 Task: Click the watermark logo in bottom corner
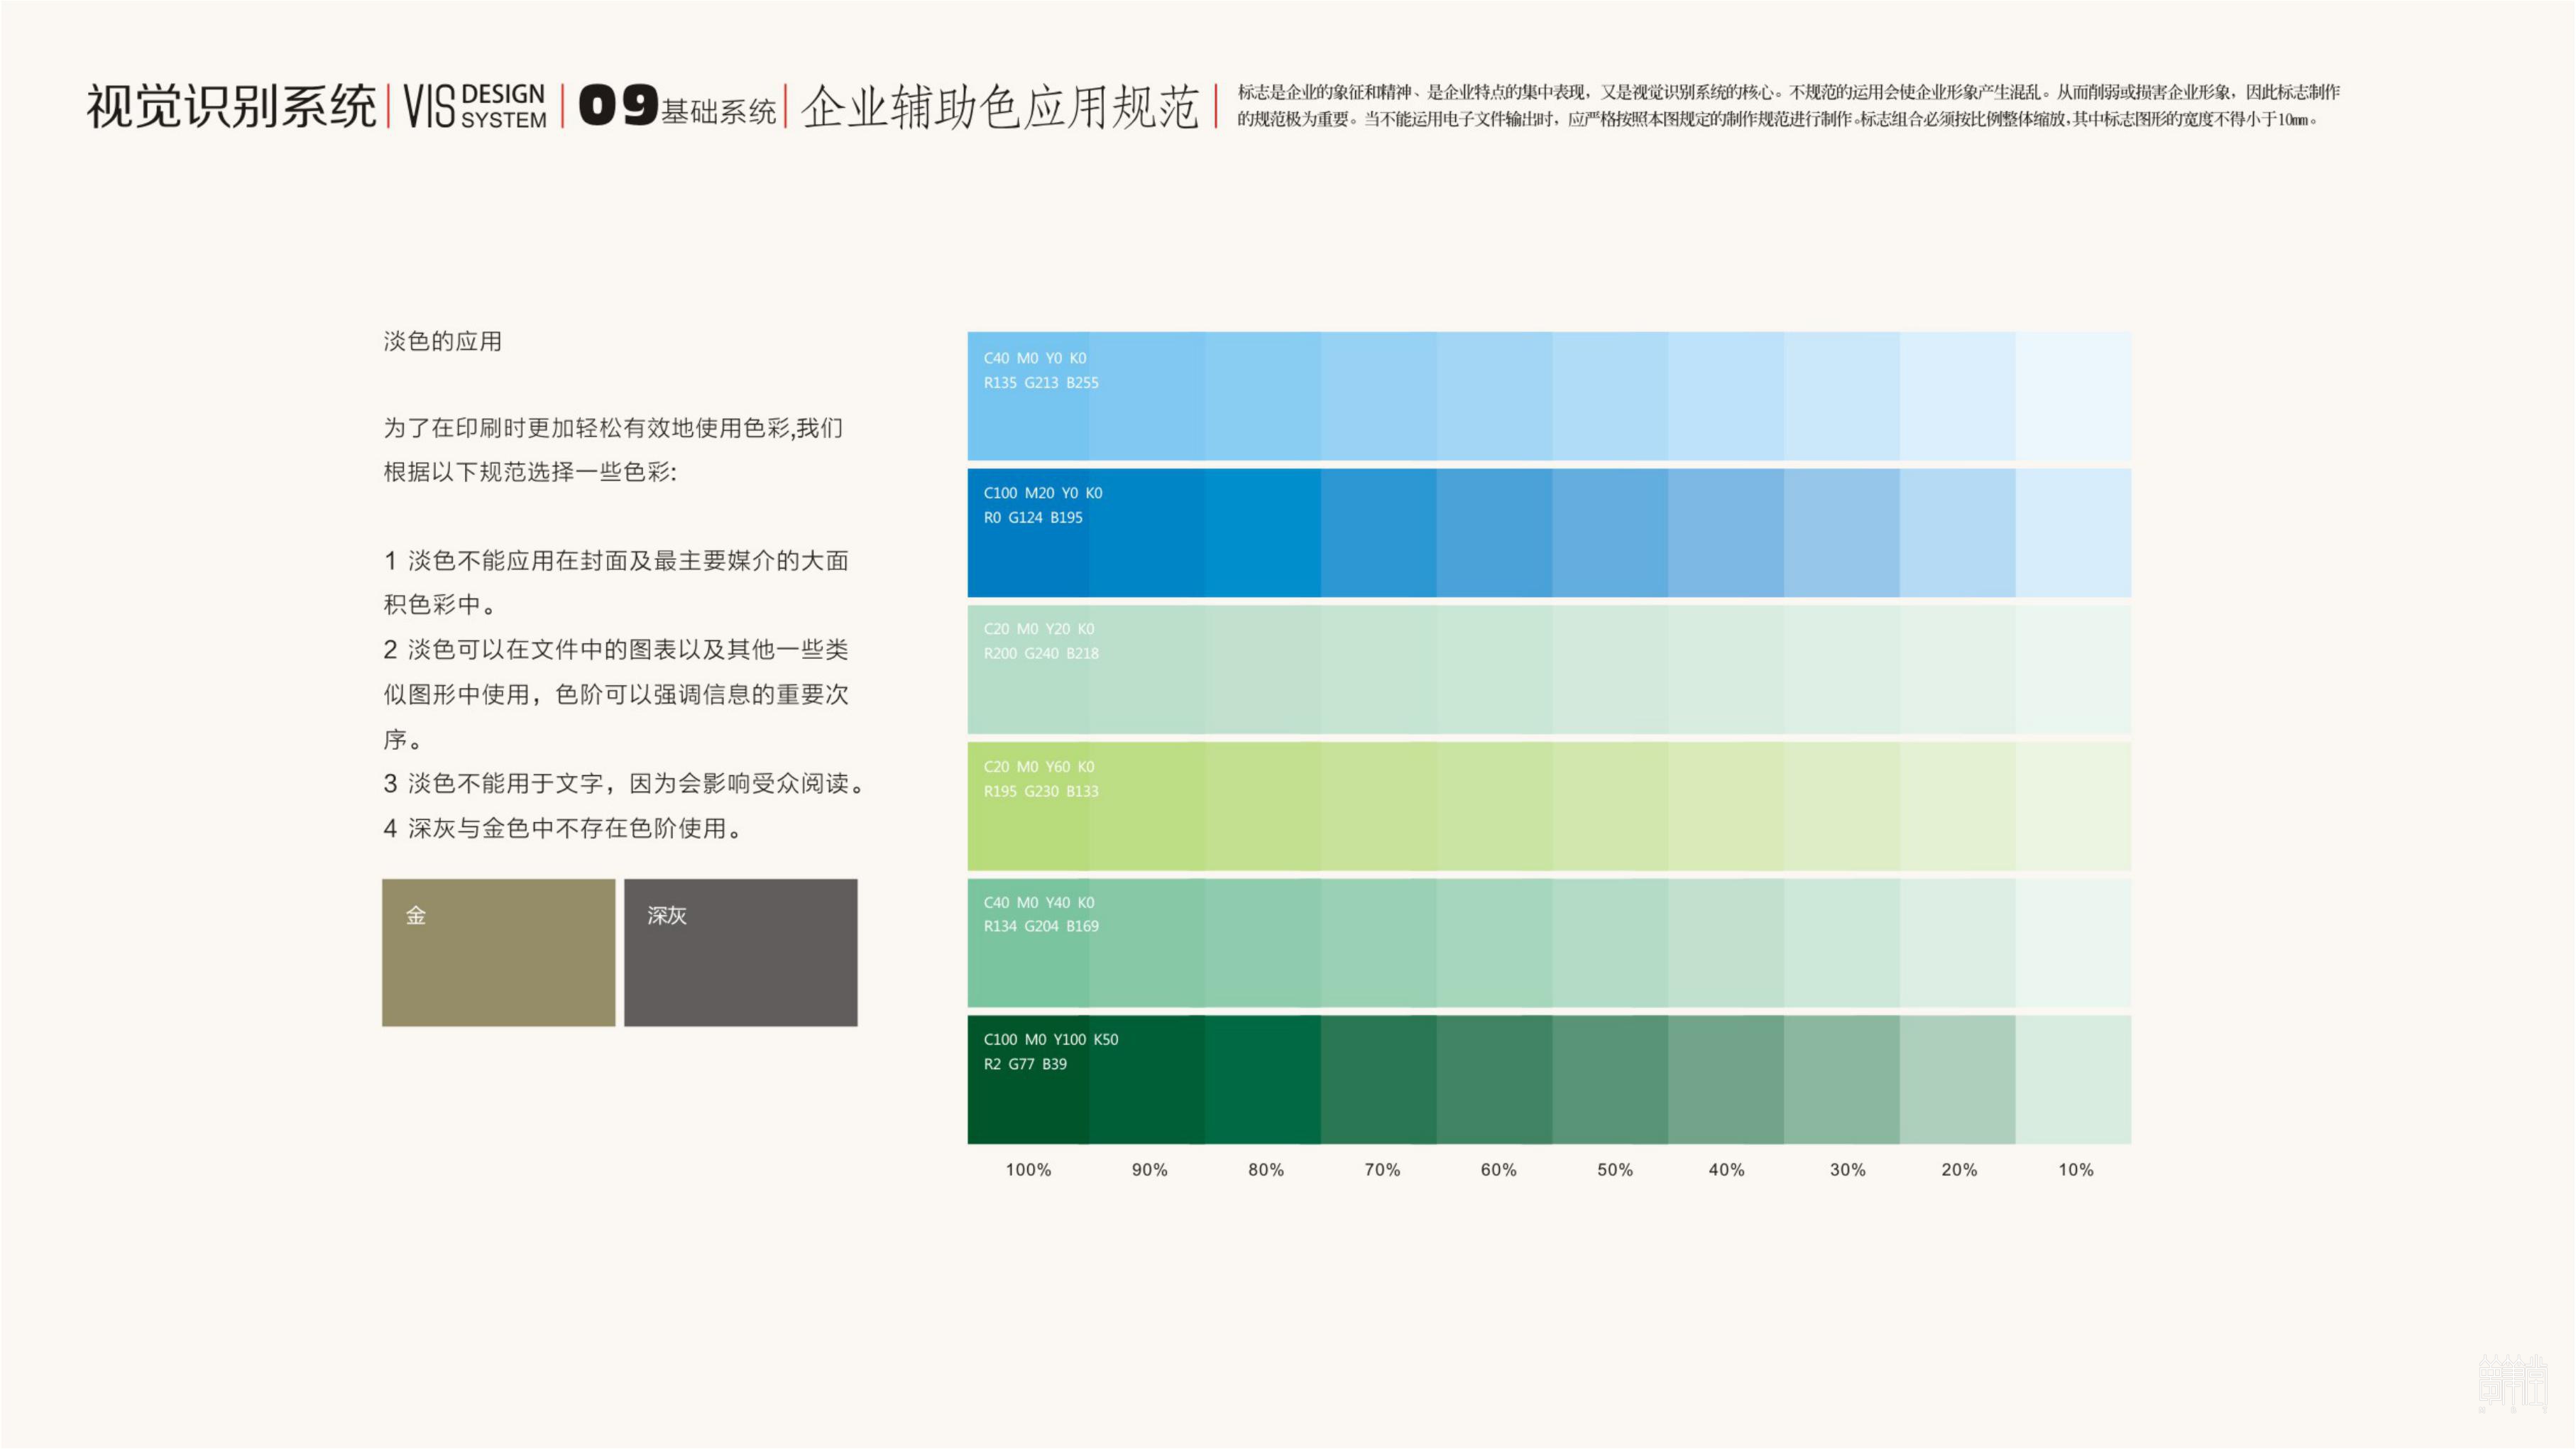point(2512,1382)
